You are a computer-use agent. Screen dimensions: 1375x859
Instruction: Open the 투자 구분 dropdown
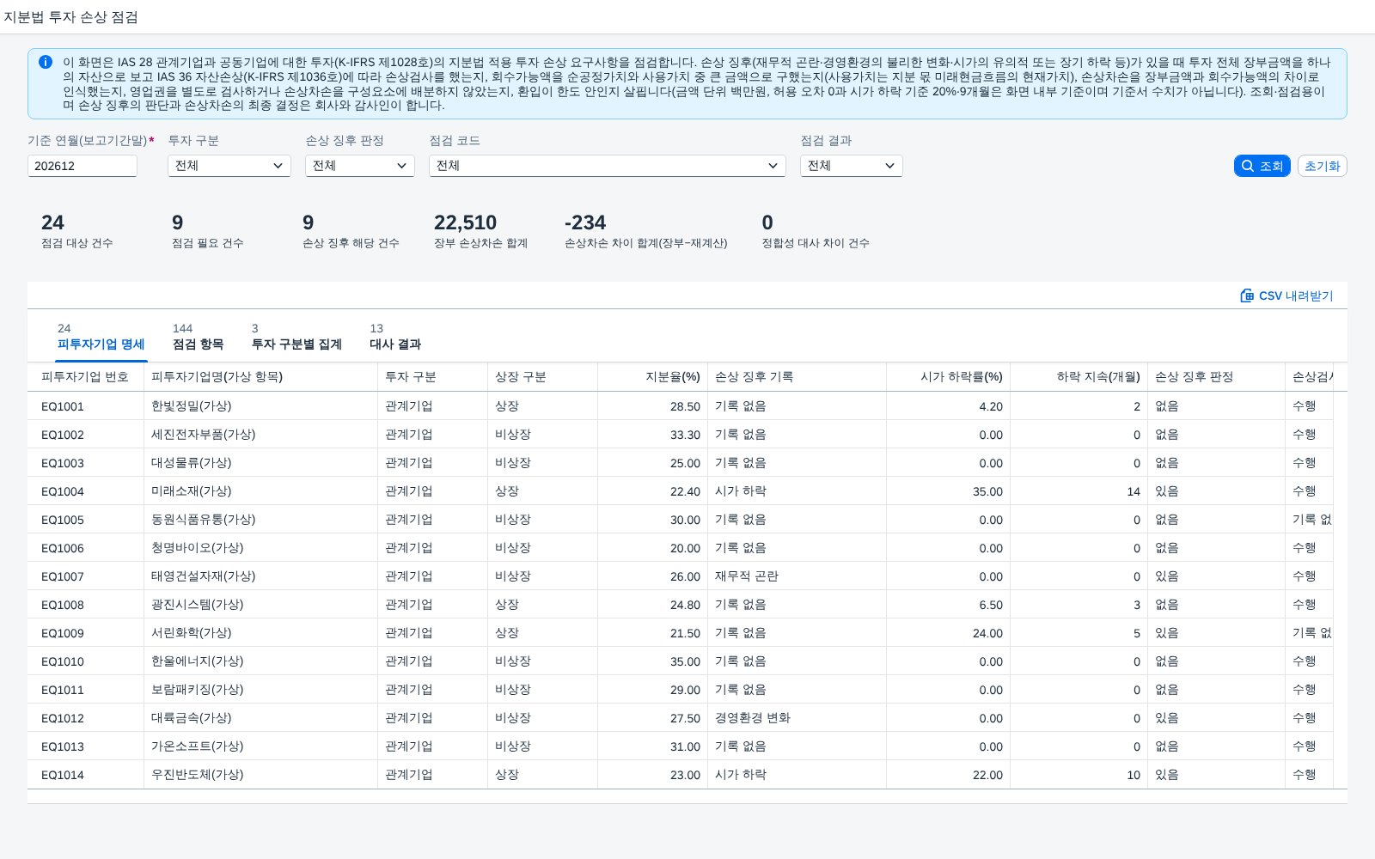229,166
